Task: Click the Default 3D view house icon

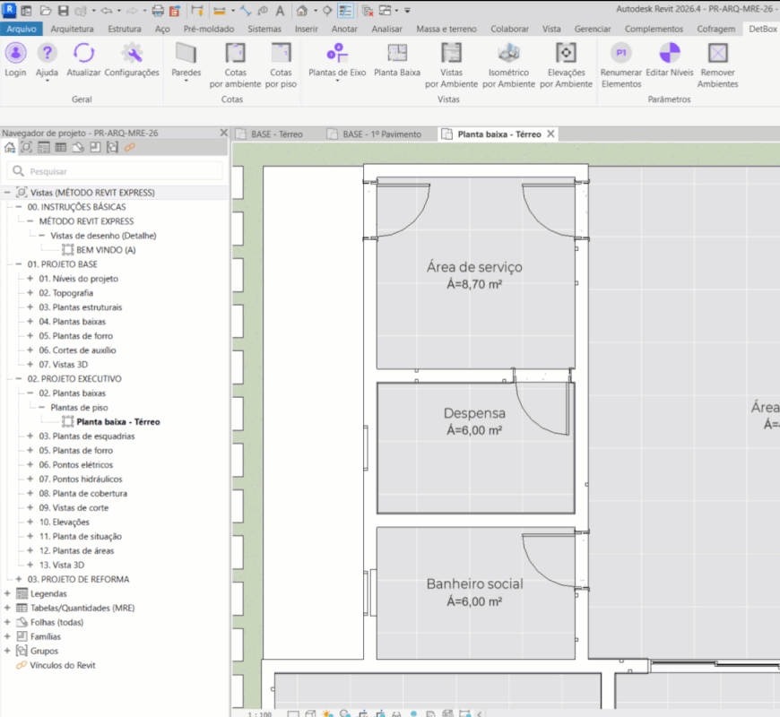Action: point(302,11)
